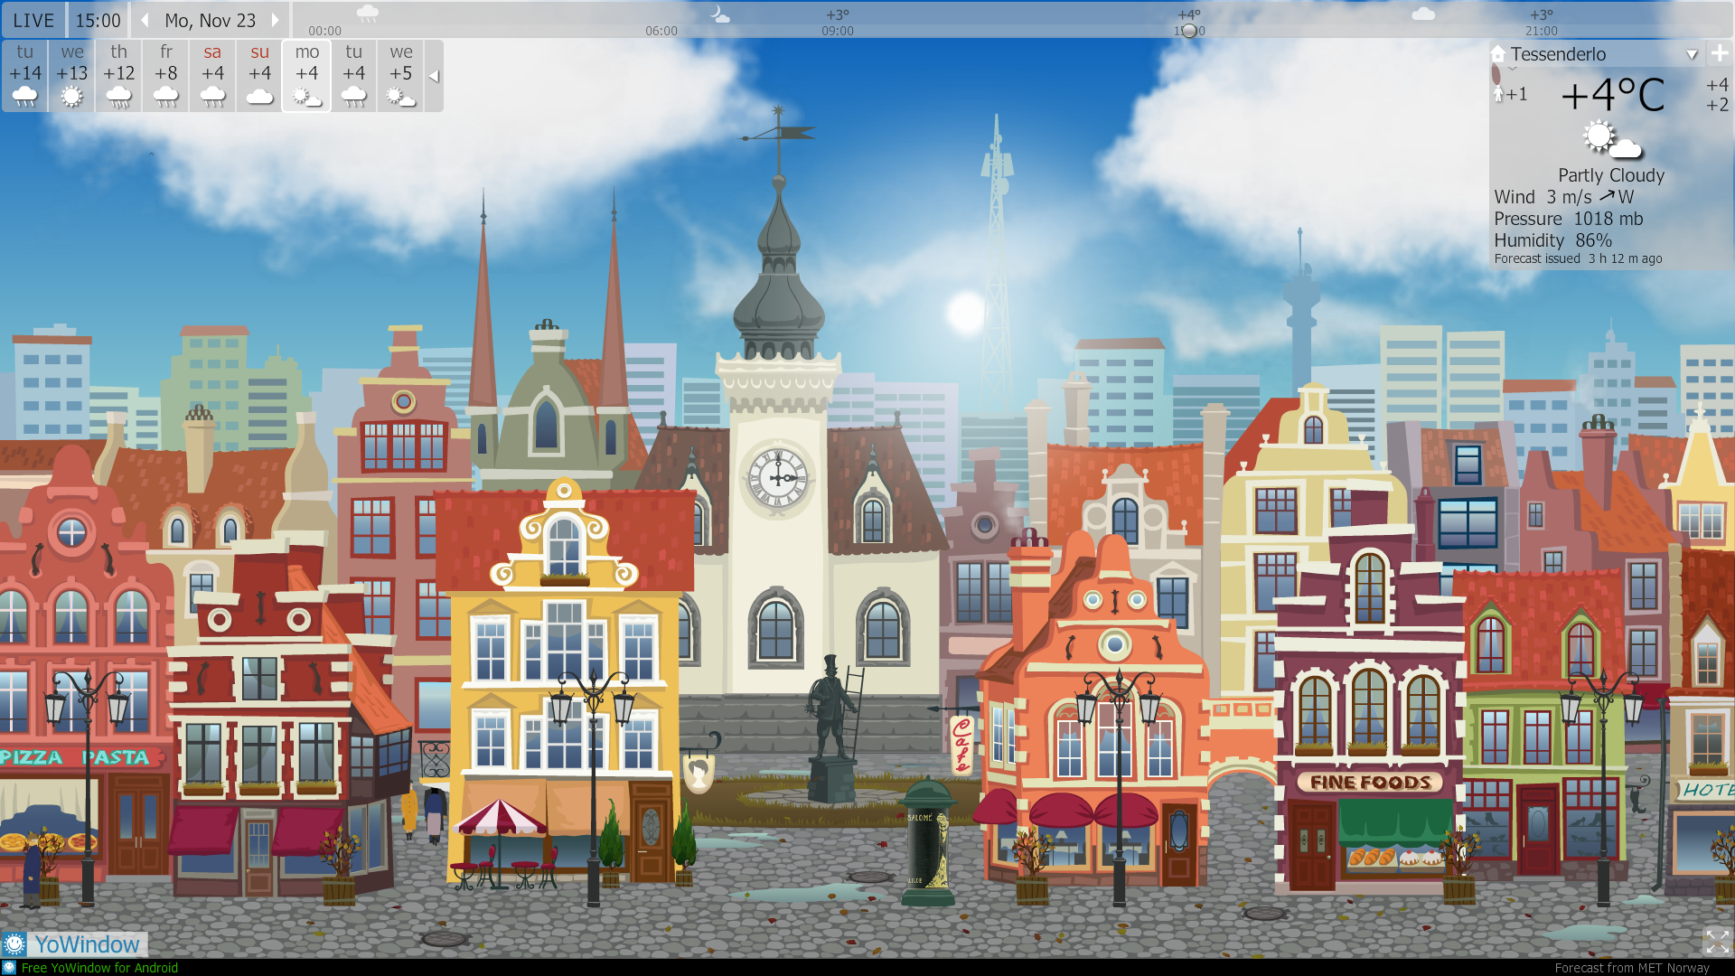Screen dimensions: 1735x976
Task: Add new location with plus button
Action: [x=1720, y=53]
